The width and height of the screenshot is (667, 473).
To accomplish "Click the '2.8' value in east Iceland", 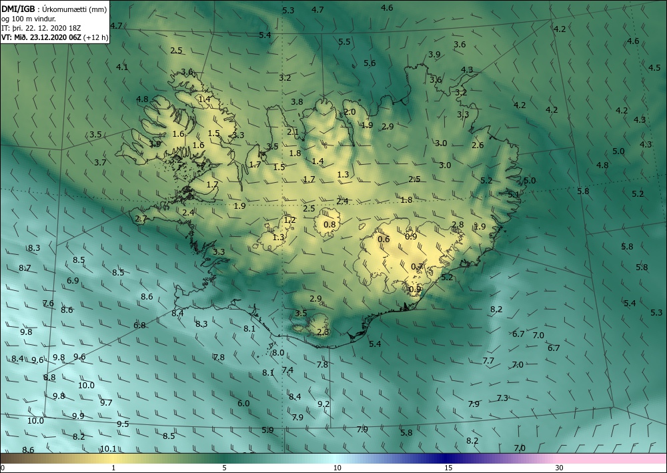I will [x=458, y=225].
